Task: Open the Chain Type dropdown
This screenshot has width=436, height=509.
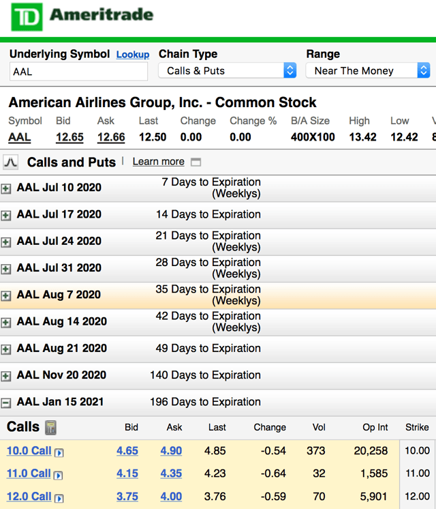Action: (228, 70)
